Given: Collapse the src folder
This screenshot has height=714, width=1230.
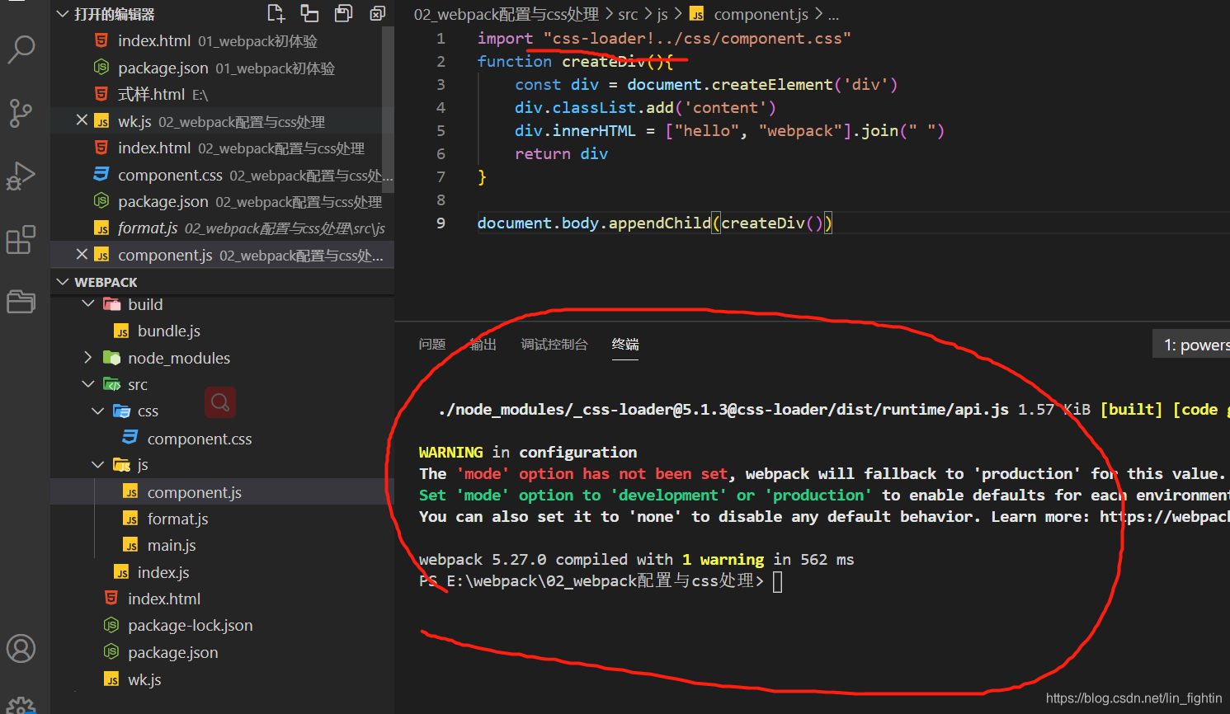Looking at the screenshot, I should 88,384.
